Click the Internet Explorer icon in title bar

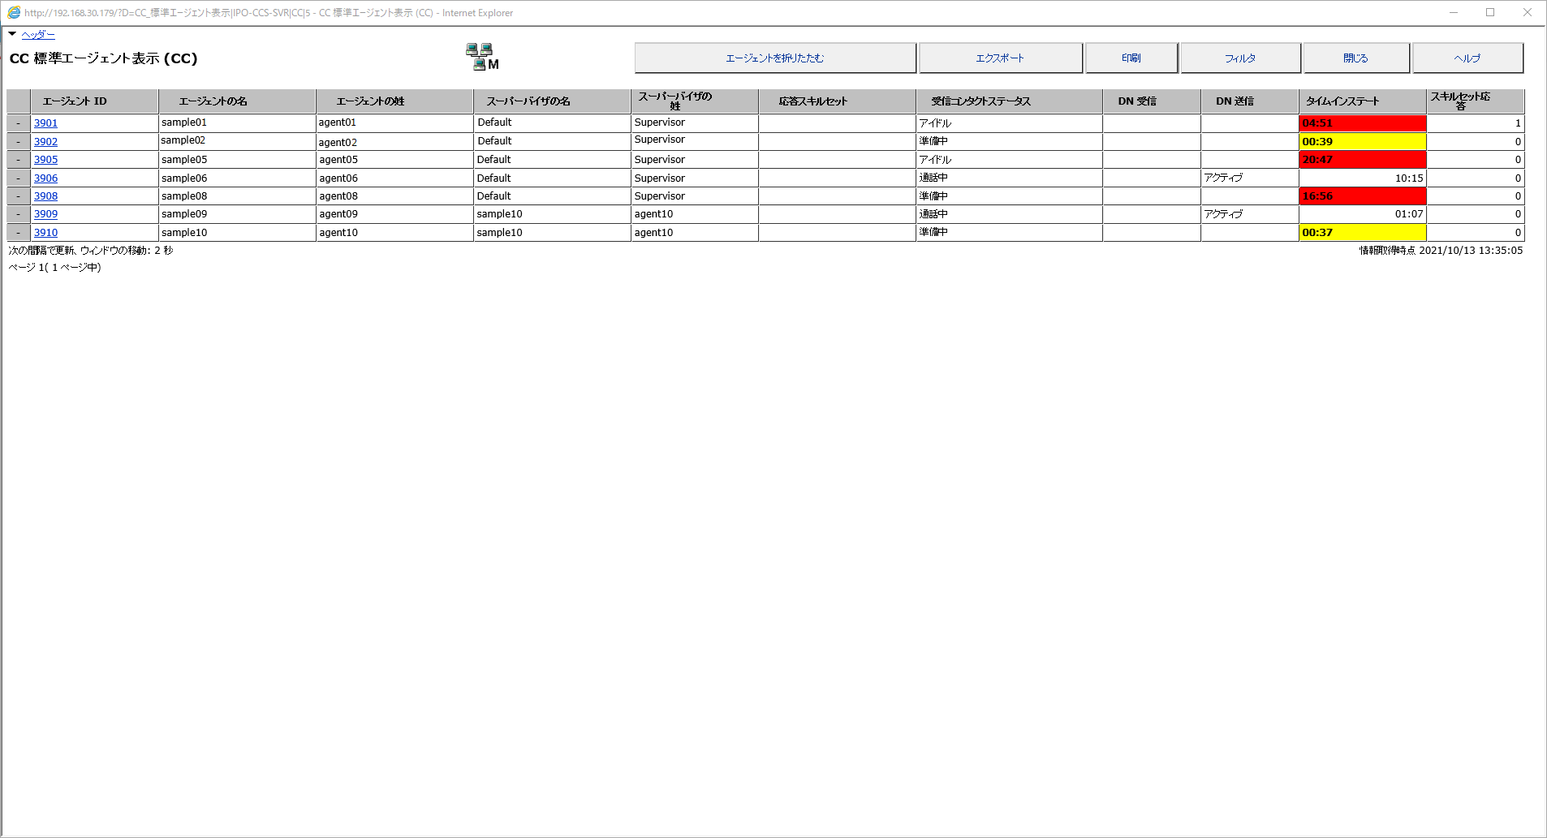click(x=13, y=13)
